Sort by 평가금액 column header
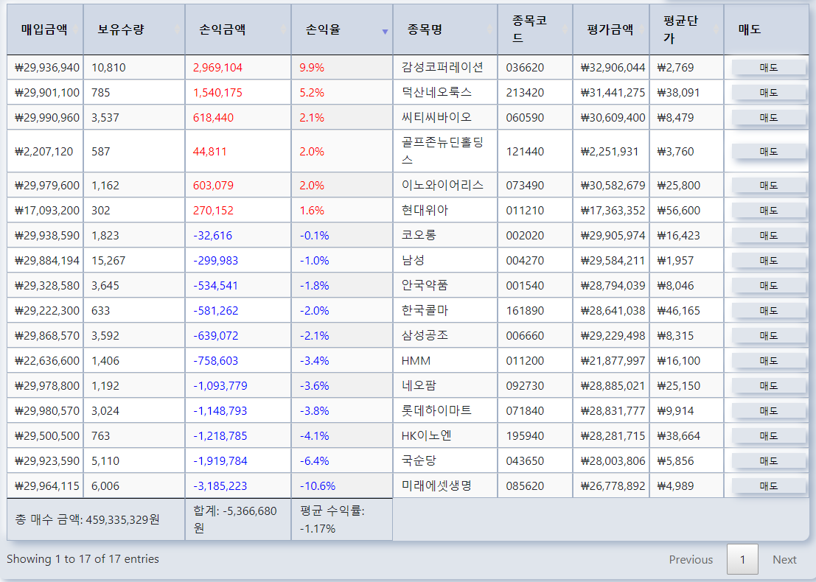816x582 pixels. (611, 29)
